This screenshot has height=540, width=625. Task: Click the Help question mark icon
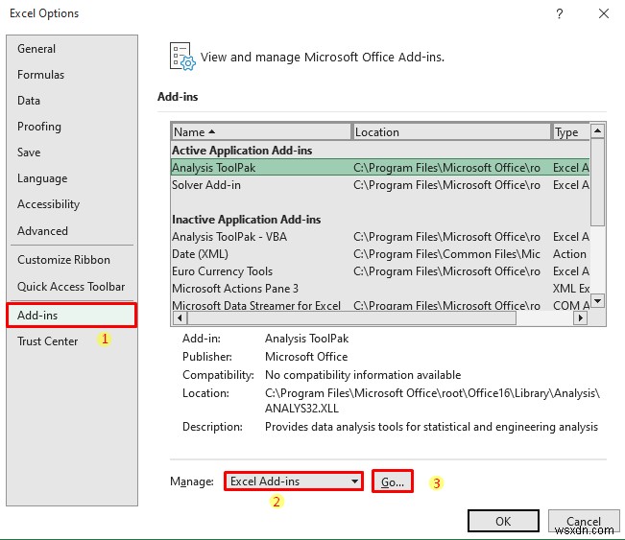[x=560, y=14]
